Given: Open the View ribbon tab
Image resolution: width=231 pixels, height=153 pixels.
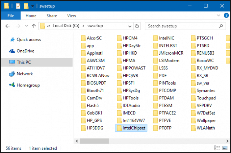Looking at the screenshot, I should click(x=71, y=16).
